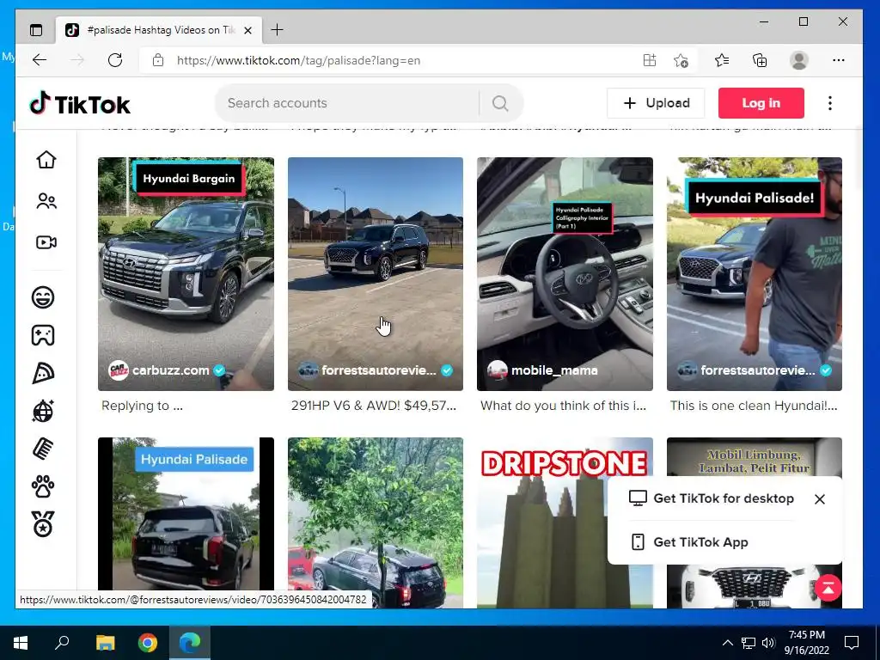Screen dimensions: 880x660
Task: Click the carbuzz.com account name
Action: [171, 370]
